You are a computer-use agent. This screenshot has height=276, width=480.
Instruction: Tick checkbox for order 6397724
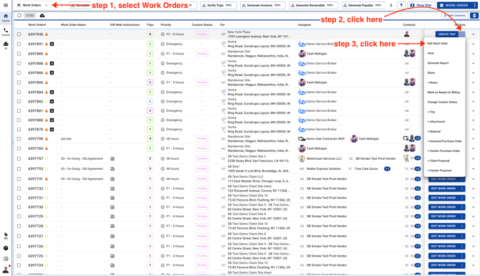click(x=19, y=265)
